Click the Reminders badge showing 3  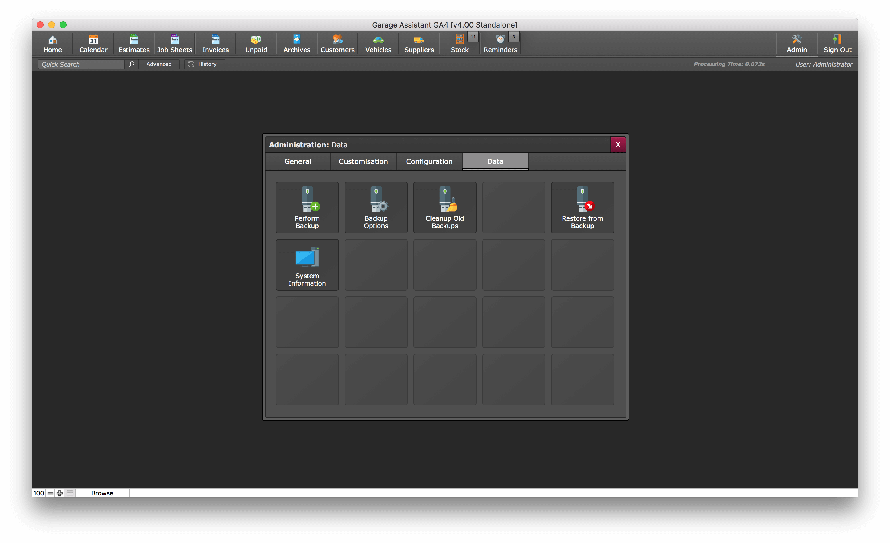513,36
